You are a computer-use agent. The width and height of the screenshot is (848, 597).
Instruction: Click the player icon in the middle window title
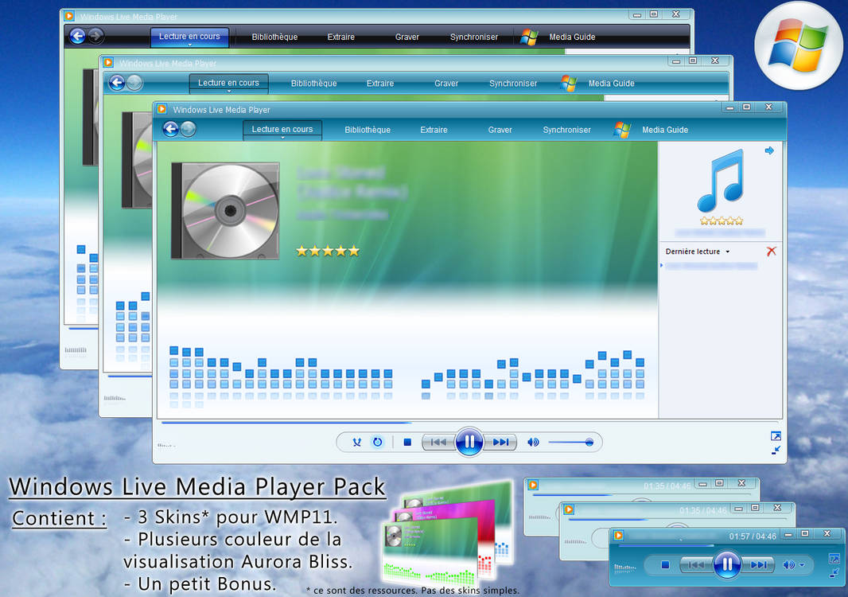point(108,63)
